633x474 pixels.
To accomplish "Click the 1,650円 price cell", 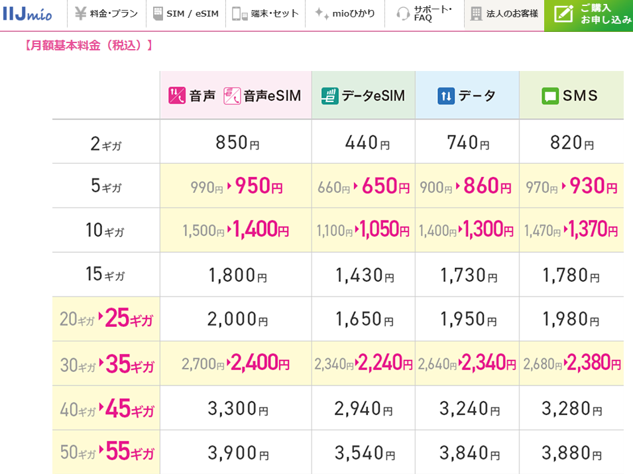I will click(365, 320).
